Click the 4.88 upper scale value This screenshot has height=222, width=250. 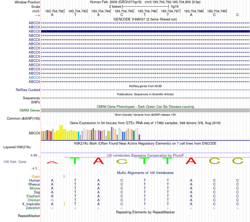[x=34, y=155]
